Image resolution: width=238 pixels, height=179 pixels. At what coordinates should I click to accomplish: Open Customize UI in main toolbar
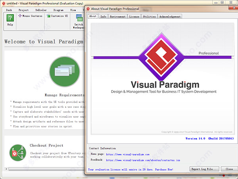(57, 16)
